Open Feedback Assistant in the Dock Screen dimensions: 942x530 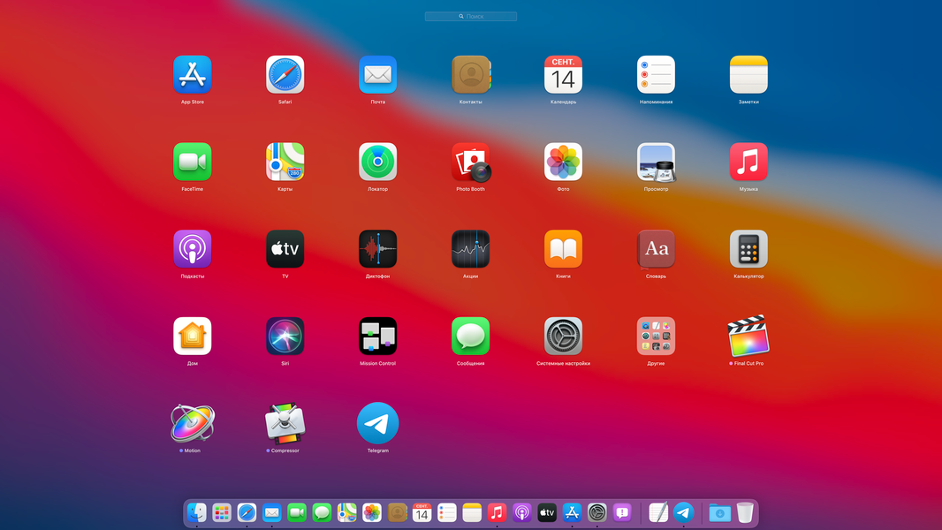coord(622,512)
